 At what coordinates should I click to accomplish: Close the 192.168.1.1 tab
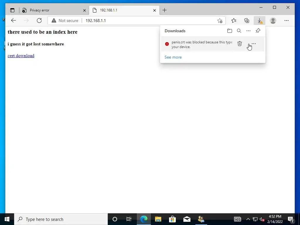tap(155, 10)
